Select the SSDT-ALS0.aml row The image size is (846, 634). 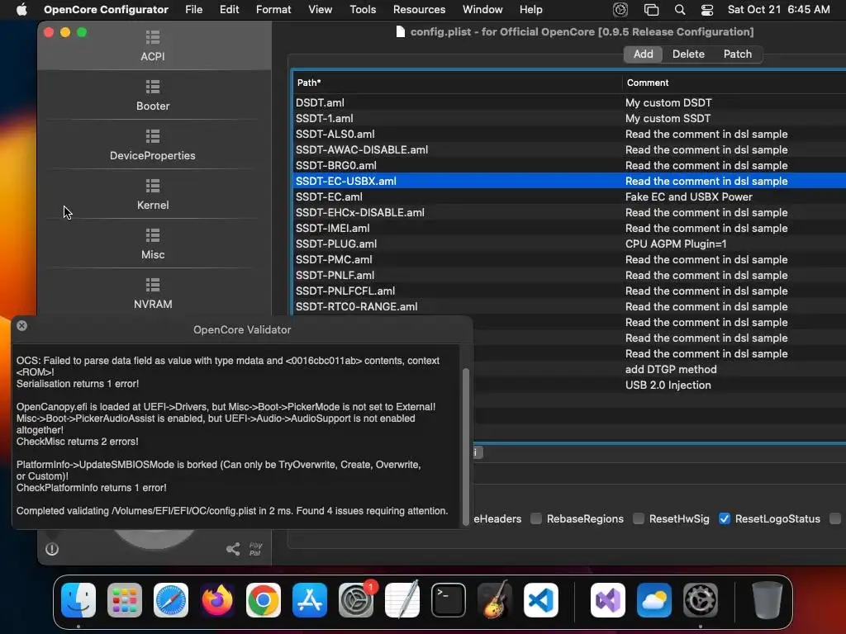click(569, 134)
